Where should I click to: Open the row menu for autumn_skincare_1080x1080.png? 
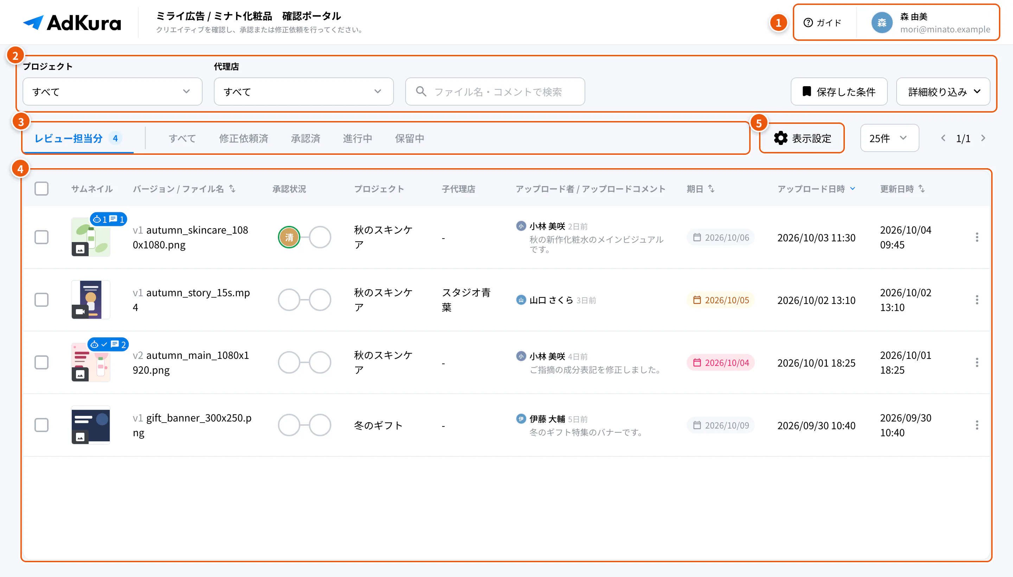click(977, 237)
